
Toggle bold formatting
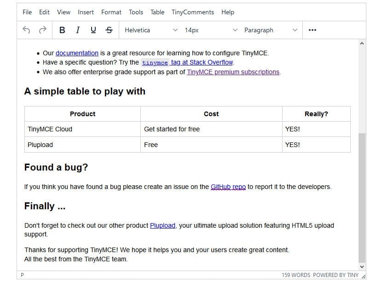coord(62,30)
